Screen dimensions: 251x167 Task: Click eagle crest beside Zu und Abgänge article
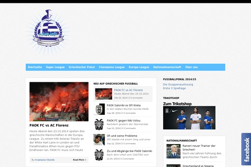99,155
